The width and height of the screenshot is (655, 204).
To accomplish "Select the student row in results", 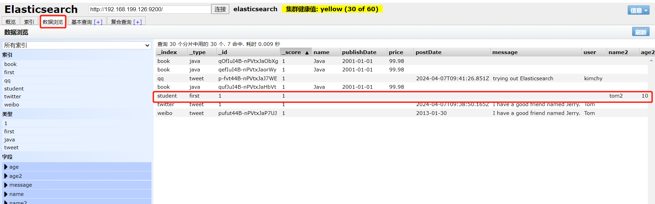I will point(402,96).
